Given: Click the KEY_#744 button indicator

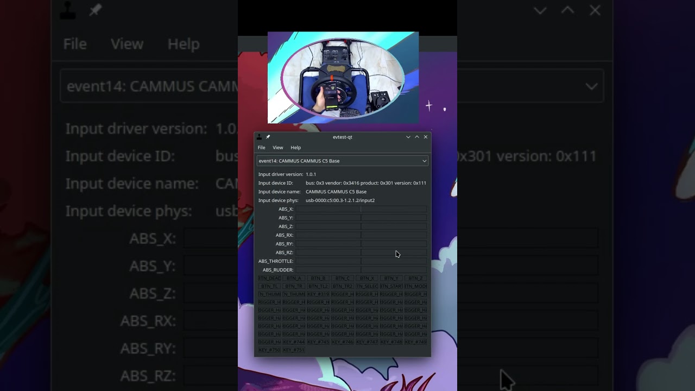Looking at the screenshot, I should (x=294, y=342).
